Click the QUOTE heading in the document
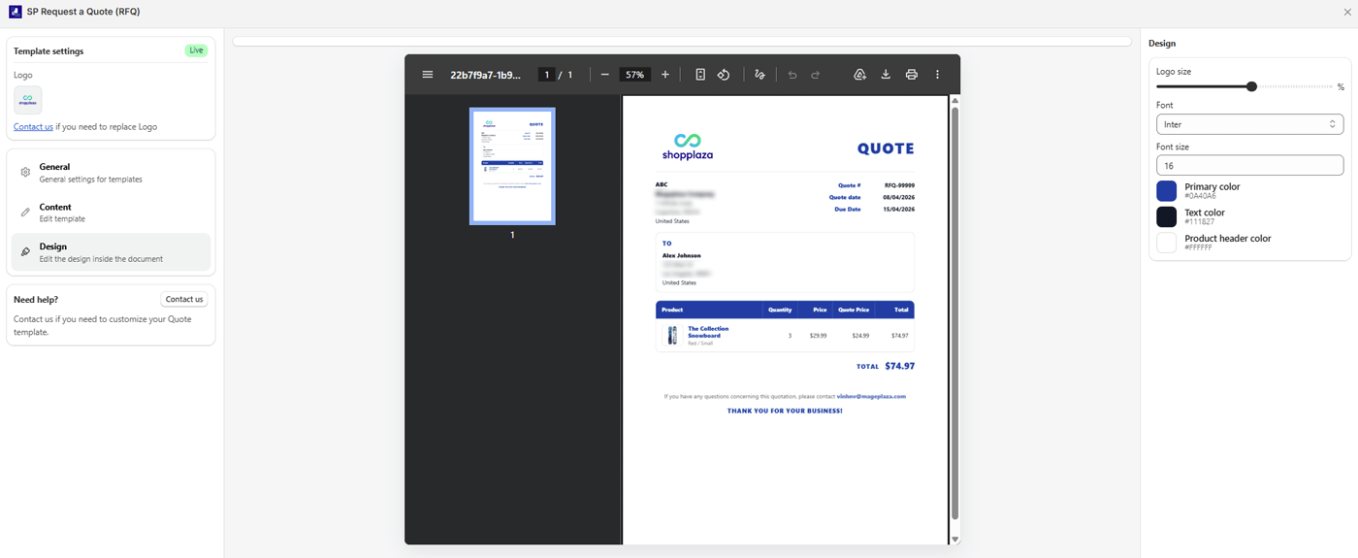The image size is (1358, 558). [886, 148]
